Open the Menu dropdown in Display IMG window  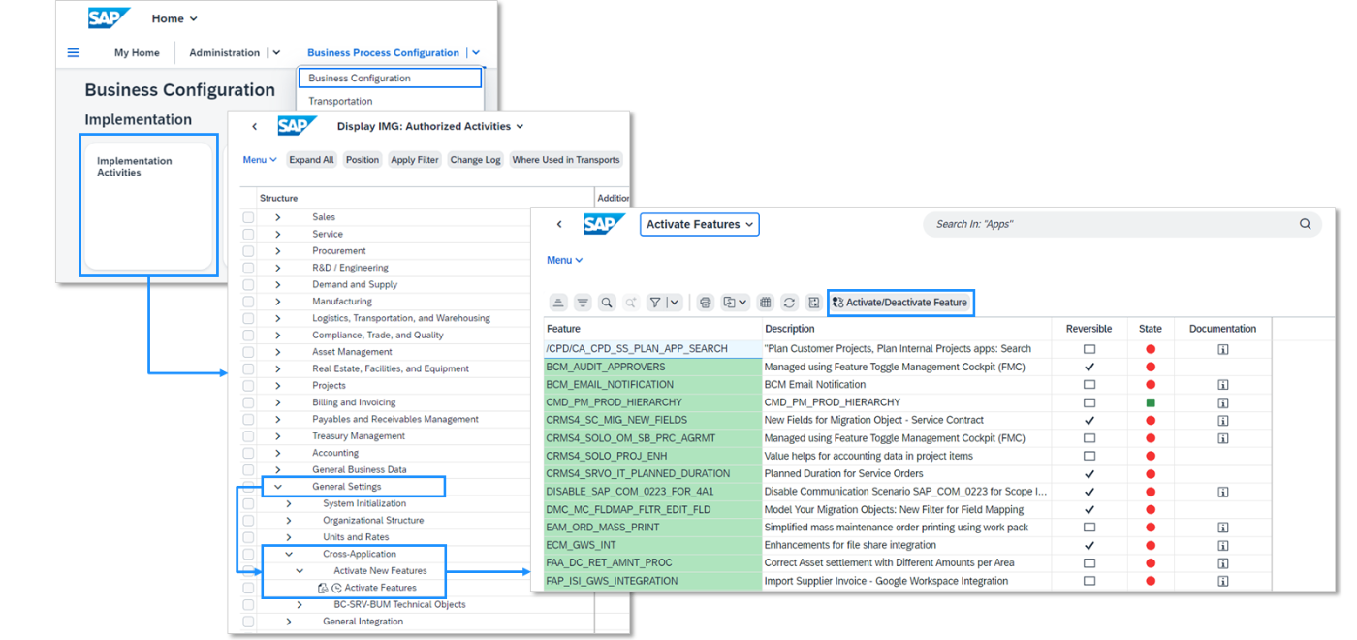pos(260,160)
